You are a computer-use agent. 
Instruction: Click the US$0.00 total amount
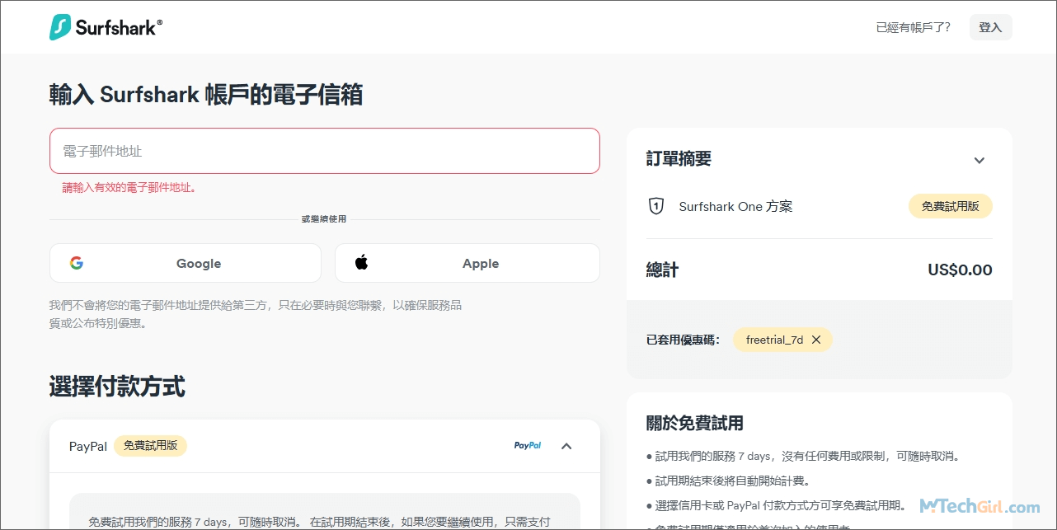click(960, 270)
